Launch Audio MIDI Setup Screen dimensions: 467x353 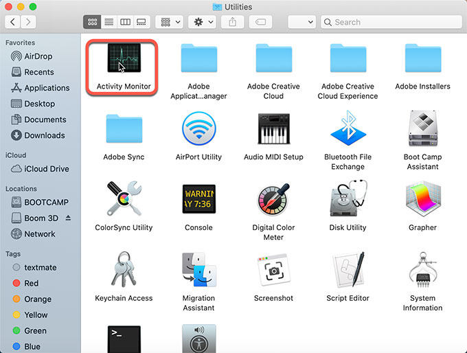274,128
